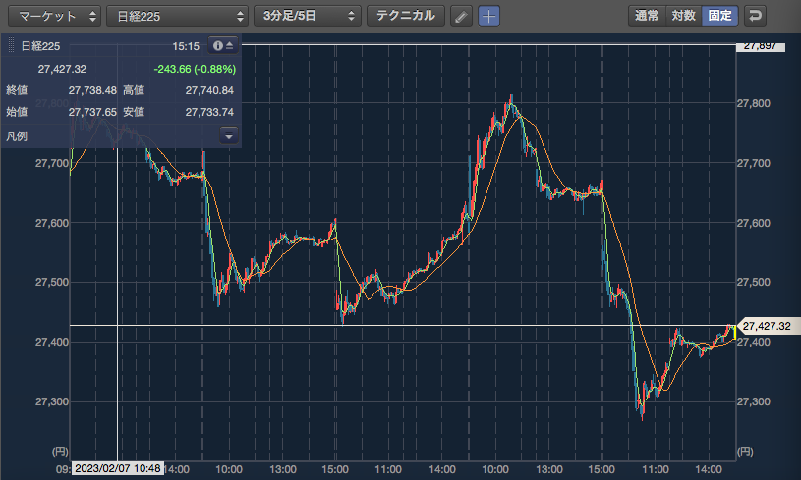Expand the 凡例 legend section

pyautogui.click(x=229, y=135)
